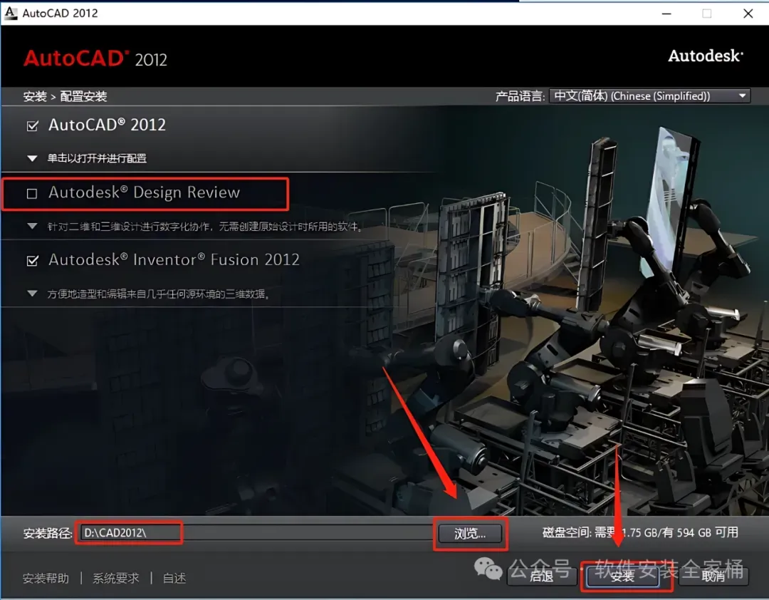Click the Cancel (取消) button
The width and height of the screenshot is (769, 600).
713,576
